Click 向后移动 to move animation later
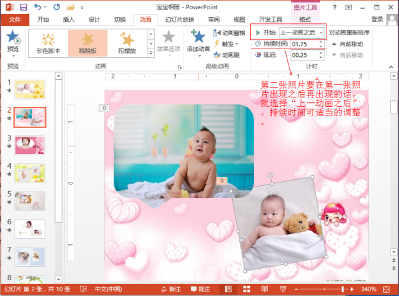 coord(347,55)
